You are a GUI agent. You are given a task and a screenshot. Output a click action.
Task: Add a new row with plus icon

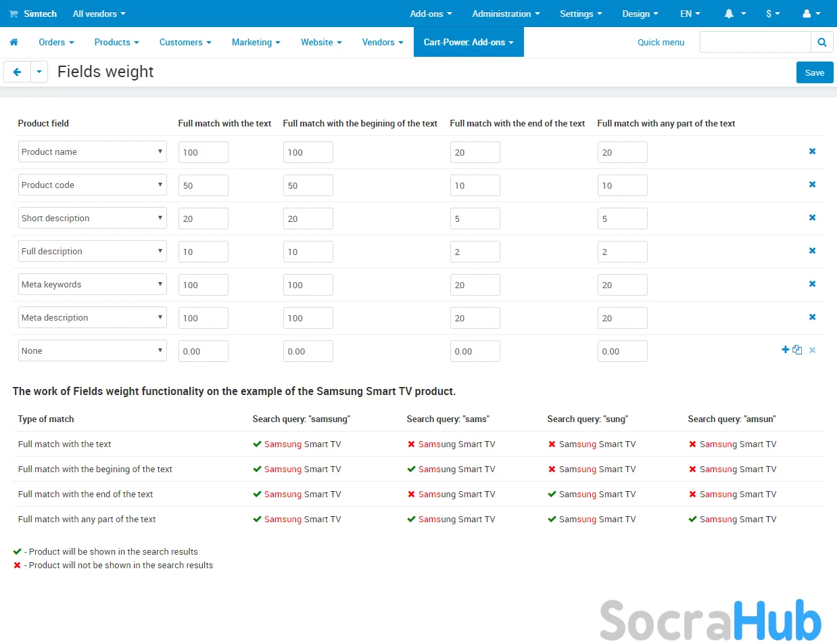(x=785, y=350)
